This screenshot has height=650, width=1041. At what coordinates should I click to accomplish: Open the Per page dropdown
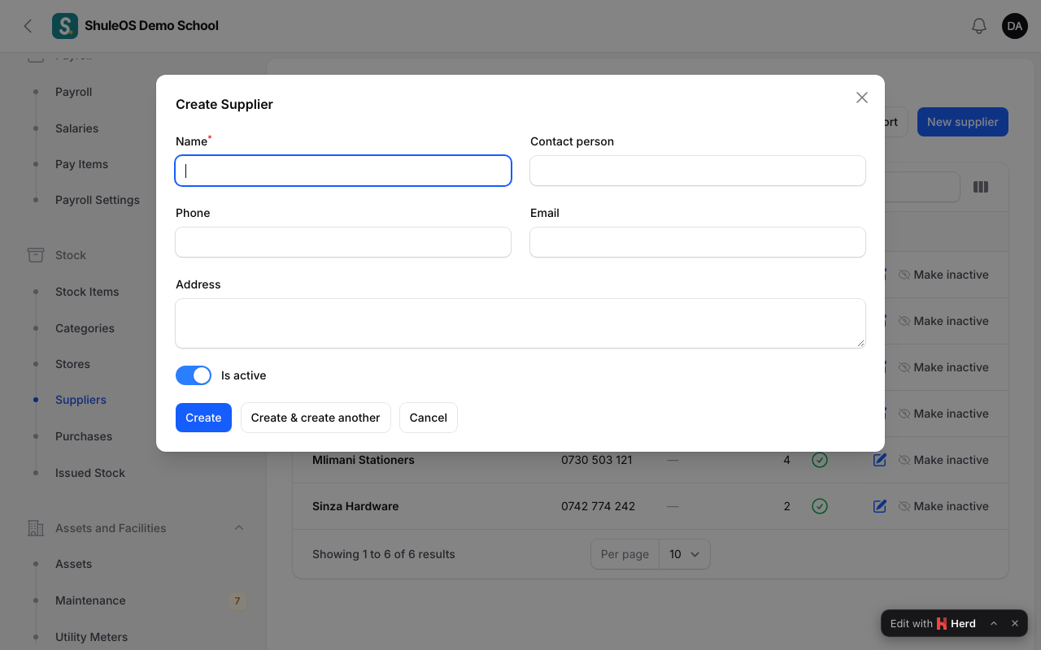coord(685,554)
